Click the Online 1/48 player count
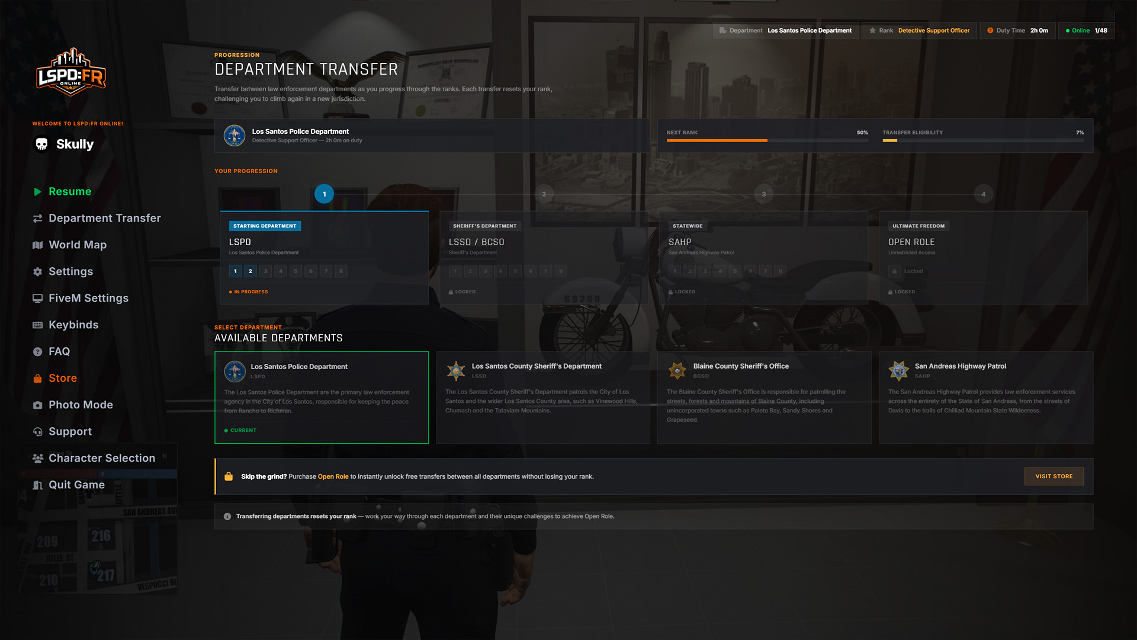The height and width of the screenshot is (640, 1137). pos(1087,30)
